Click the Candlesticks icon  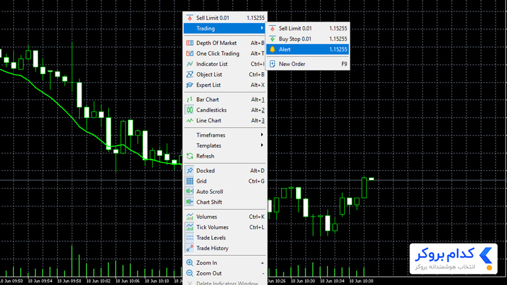point(189,110)
